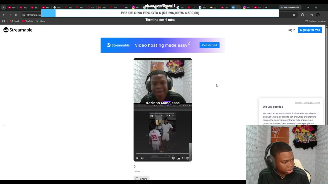Open the media control toolbar button

pyautogui.click(x=312, y=15)
